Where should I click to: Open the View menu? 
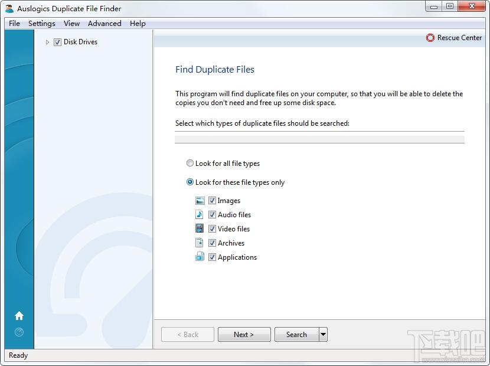71,24
